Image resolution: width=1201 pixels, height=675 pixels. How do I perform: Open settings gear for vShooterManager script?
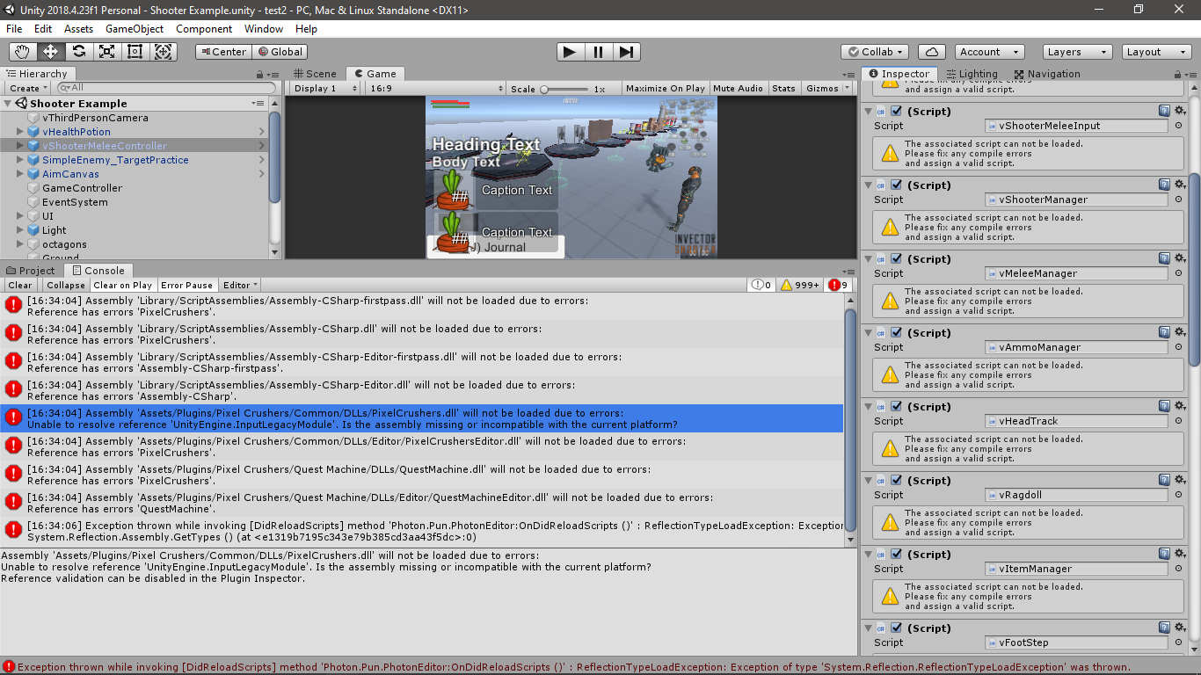(x=1180, y=185)
